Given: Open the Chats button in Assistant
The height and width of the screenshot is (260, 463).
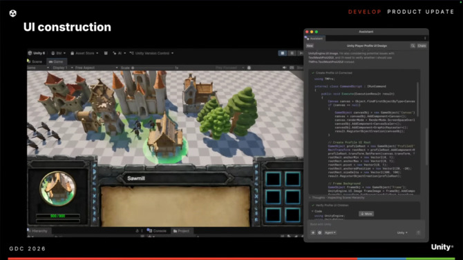Looking at the screenshot, I should [422, 46].
